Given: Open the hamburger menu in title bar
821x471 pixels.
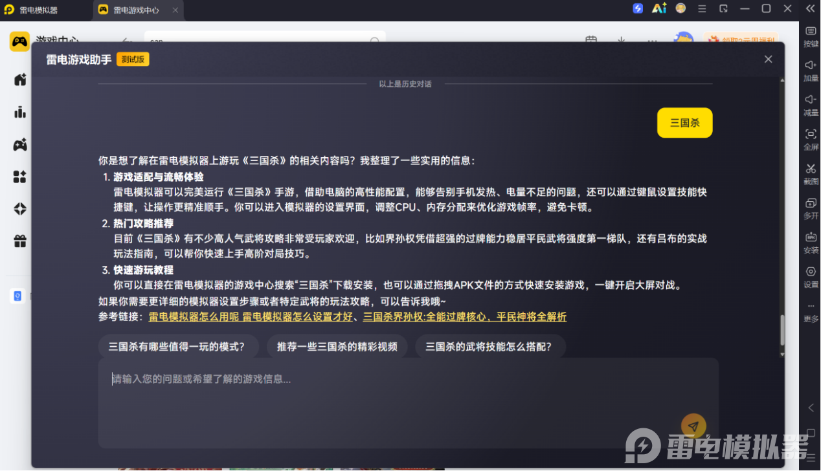Looking at the screenshot, I should tap(702, 9).
